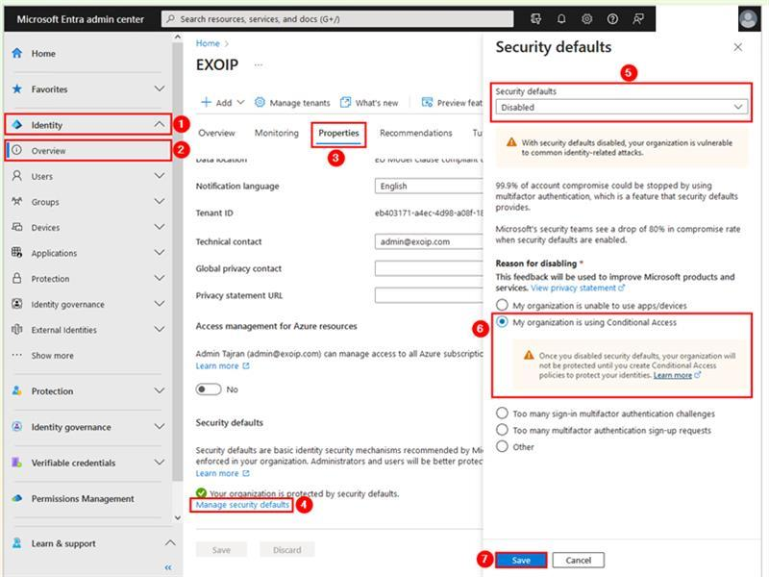Image resolution: width=769 pixels, height=577 pixels.
Task: Open the settings gear in the header
Action: pyautogui.click(x=586, y=19)
